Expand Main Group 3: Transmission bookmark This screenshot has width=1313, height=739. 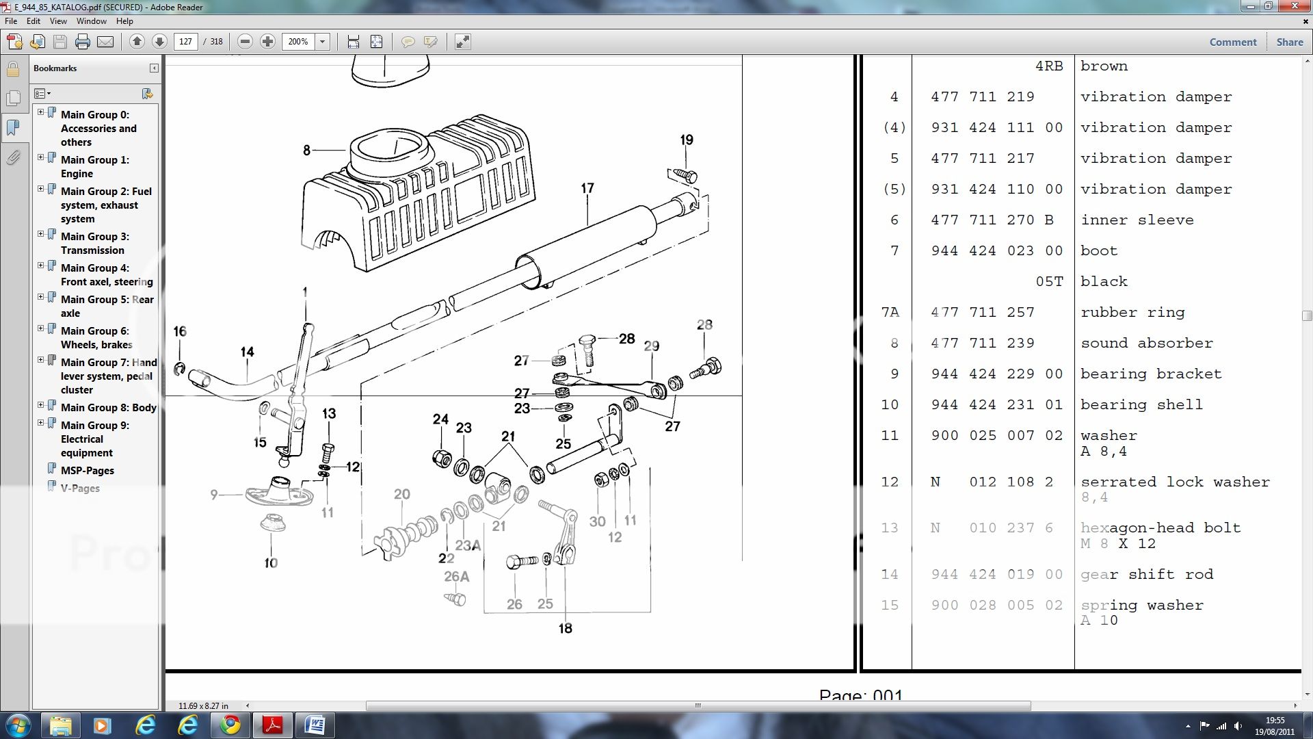tap(41, 234)
